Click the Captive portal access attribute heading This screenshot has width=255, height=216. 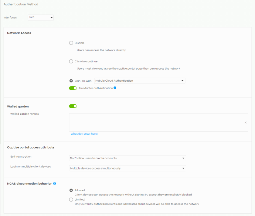click(x=31, y=147)
